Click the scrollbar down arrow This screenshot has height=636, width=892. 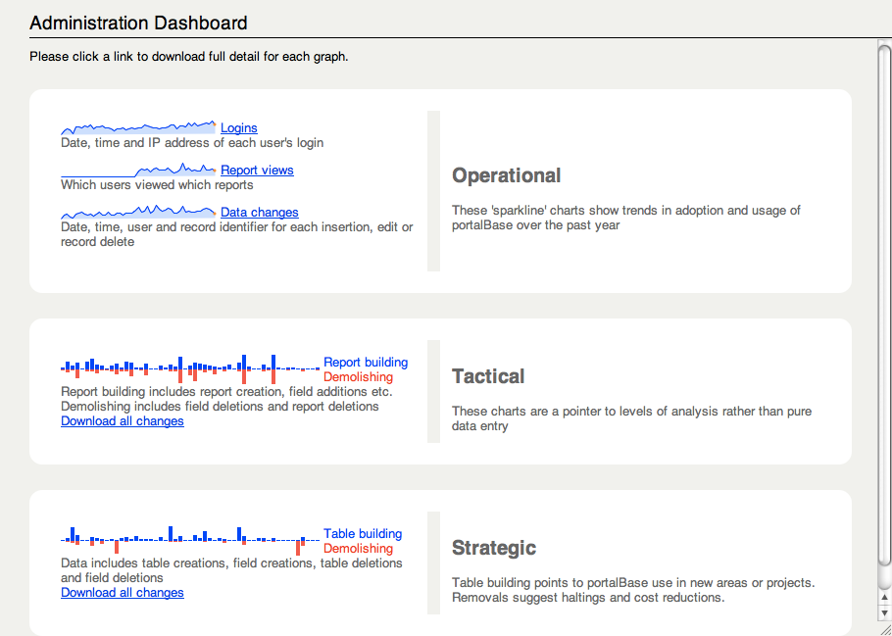click(884, 612)
